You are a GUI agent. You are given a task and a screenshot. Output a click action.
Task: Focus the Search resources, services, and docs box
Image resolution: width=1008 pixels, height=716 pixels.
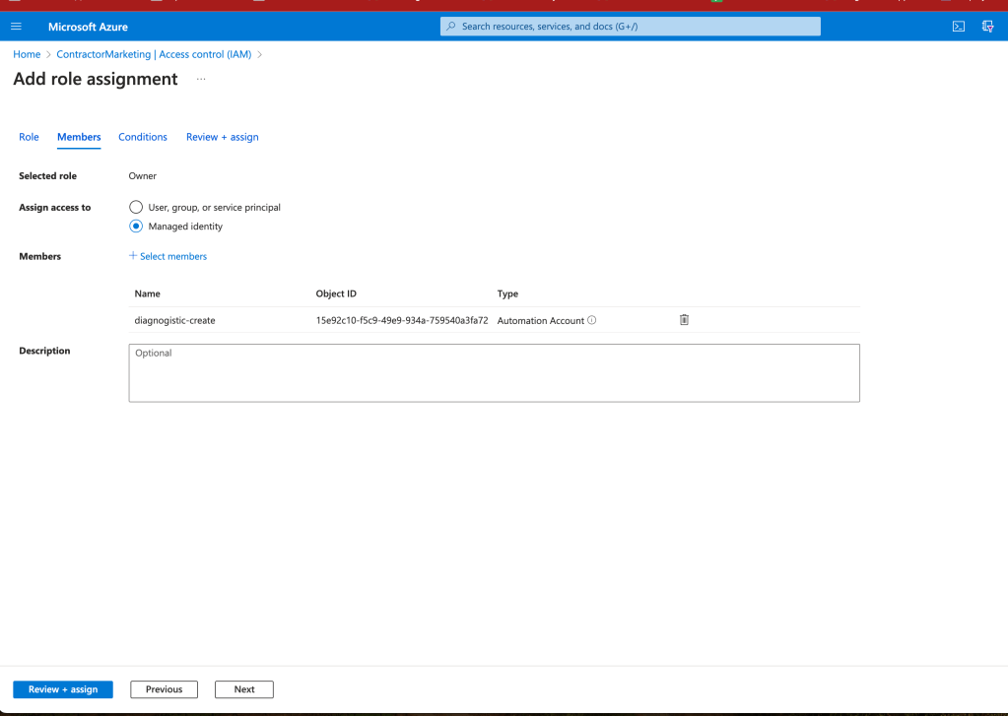pos(631,27)
